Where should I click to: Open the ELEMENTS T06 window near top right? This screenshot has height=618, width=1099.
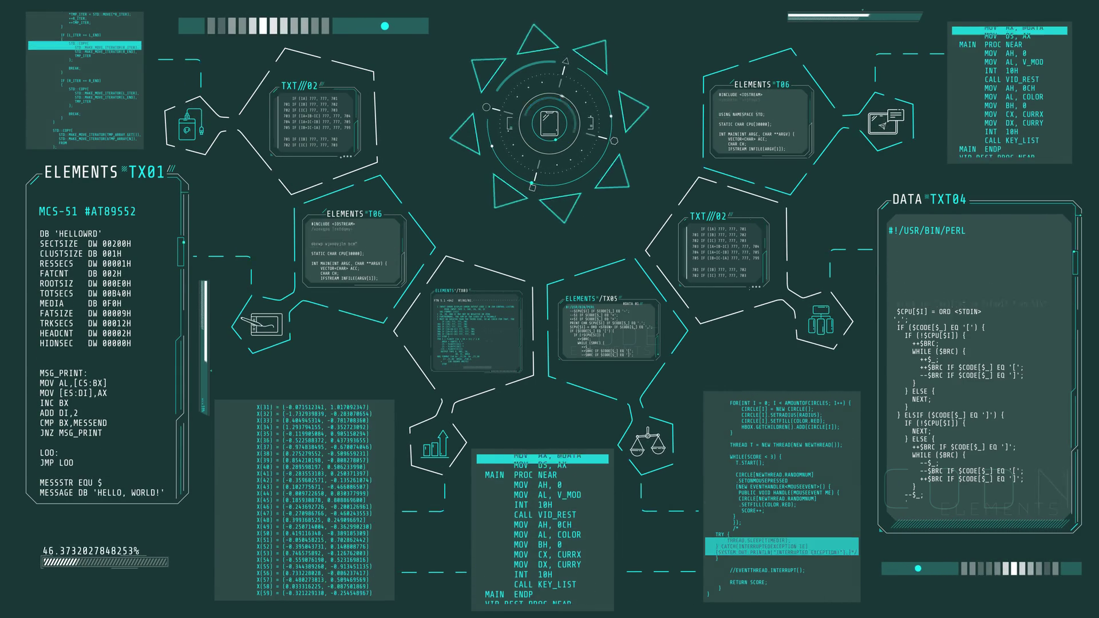click(761, 121)
